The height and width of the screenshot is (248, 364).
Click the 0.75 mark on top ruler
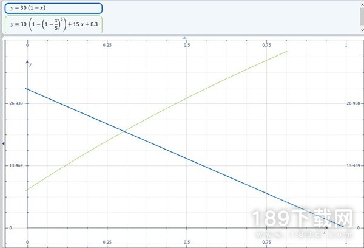click(x=266, y=44)
